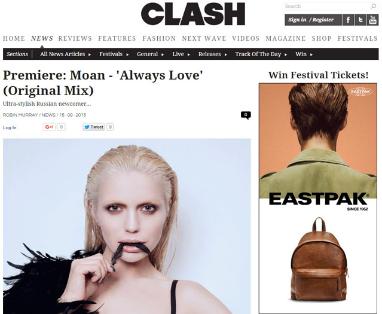
Task: Click into the Search input field
Action: pyautogui.click(x=328, y=7)
